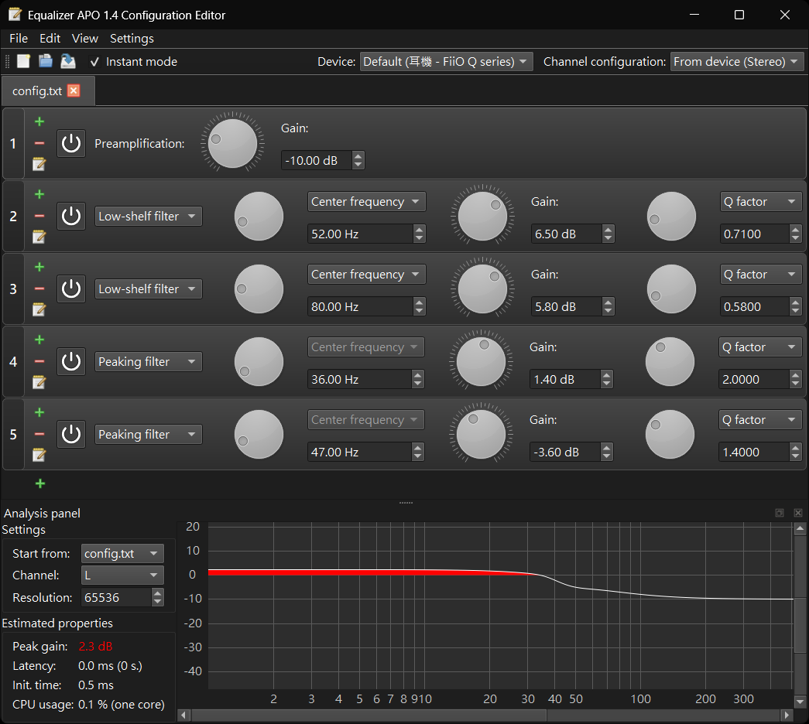Image resolution: width=809 pixels, height=724 pixels.
Task: Open the Start from dropdown
Action: click(x=122, y=553)
